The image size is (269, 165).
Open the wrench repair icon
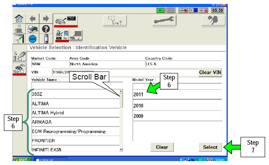coord(164,20)
